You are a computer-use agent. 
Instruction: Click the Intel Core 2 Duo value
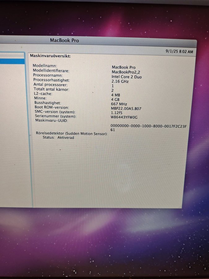127,77
